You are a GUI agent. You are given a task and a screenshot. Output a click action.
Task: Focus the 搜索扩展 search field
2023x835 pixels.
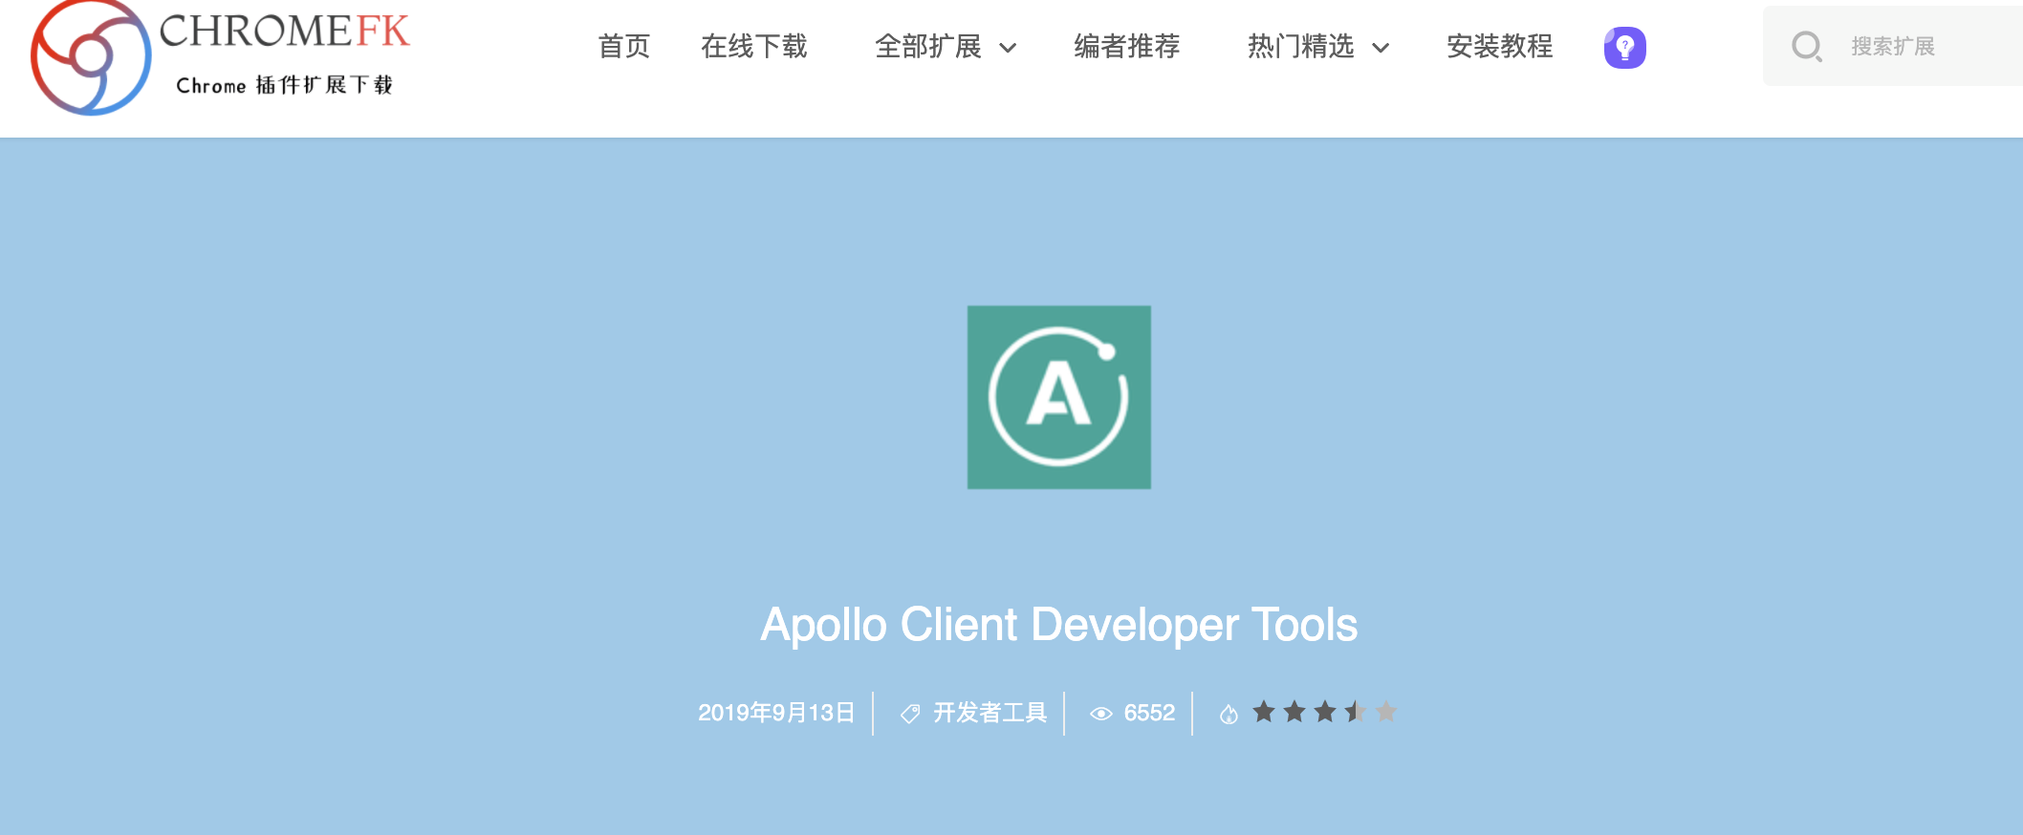pyautogui.click(x=1893, y=46)
